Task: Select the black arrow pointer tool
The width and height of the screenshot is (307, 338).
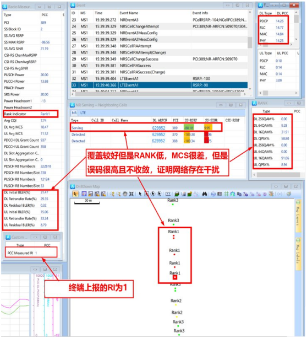Action: 140,194
